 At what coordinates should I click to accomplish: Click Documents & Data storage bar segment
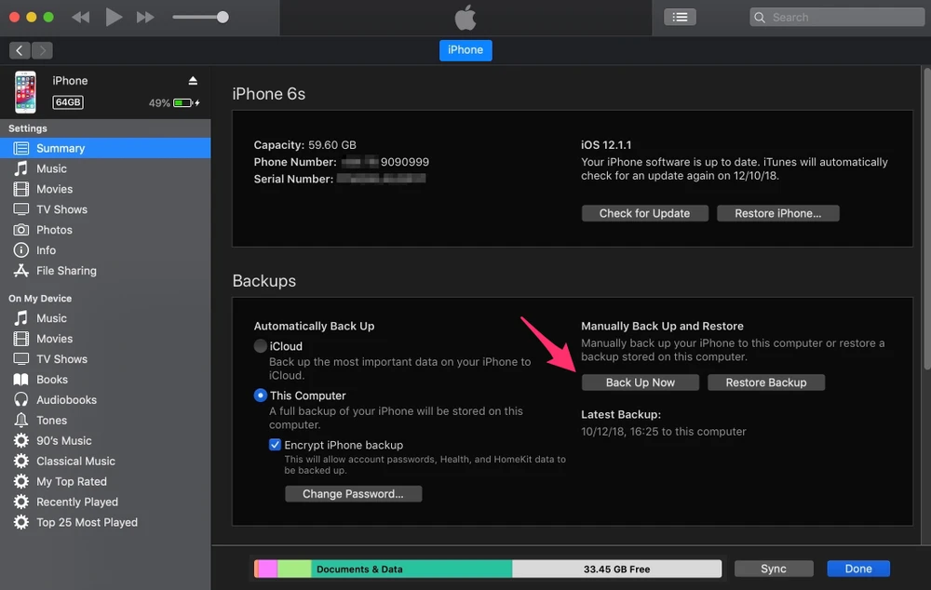point(410,569)
